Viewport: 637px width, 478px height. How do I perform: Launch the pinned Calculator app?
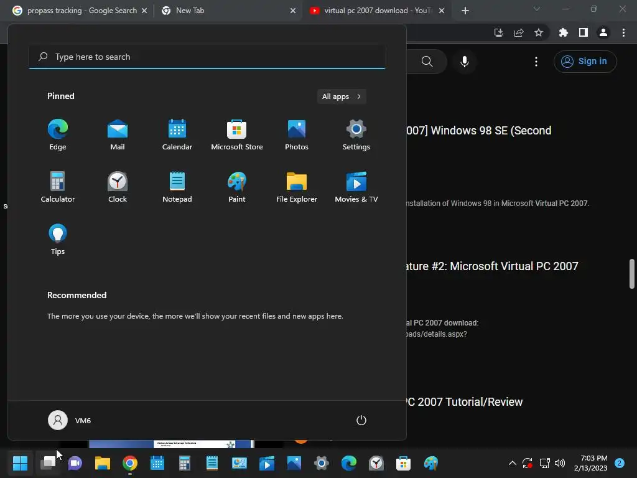pos(58,187)
